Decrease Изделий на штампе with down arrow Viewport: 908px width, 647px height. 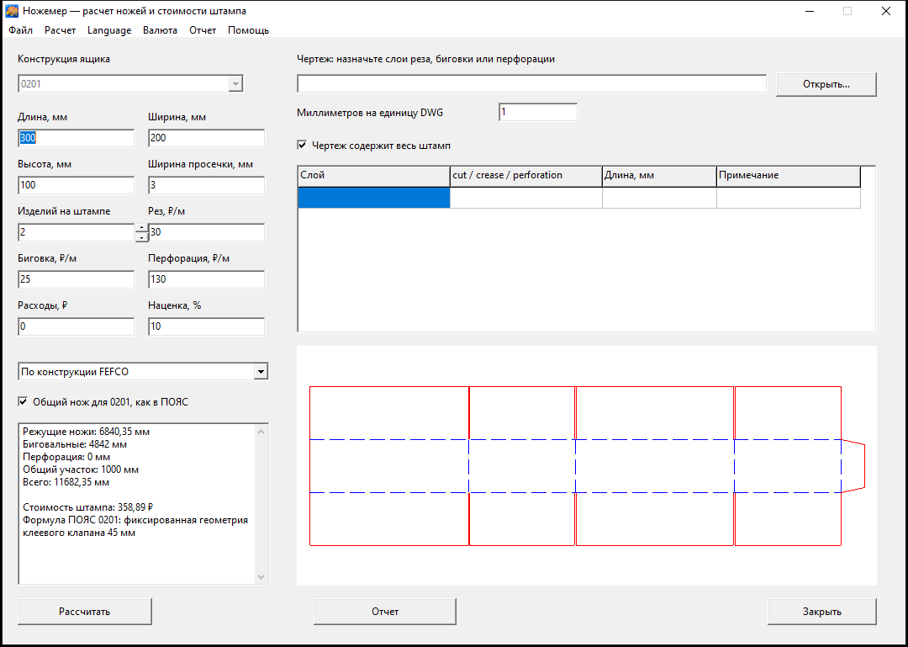(142, 237)
